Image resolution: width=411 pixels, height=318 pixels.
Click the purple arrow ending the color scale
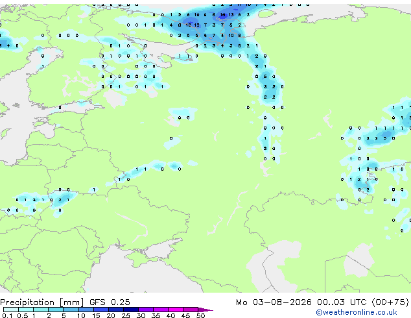(205, 310)
